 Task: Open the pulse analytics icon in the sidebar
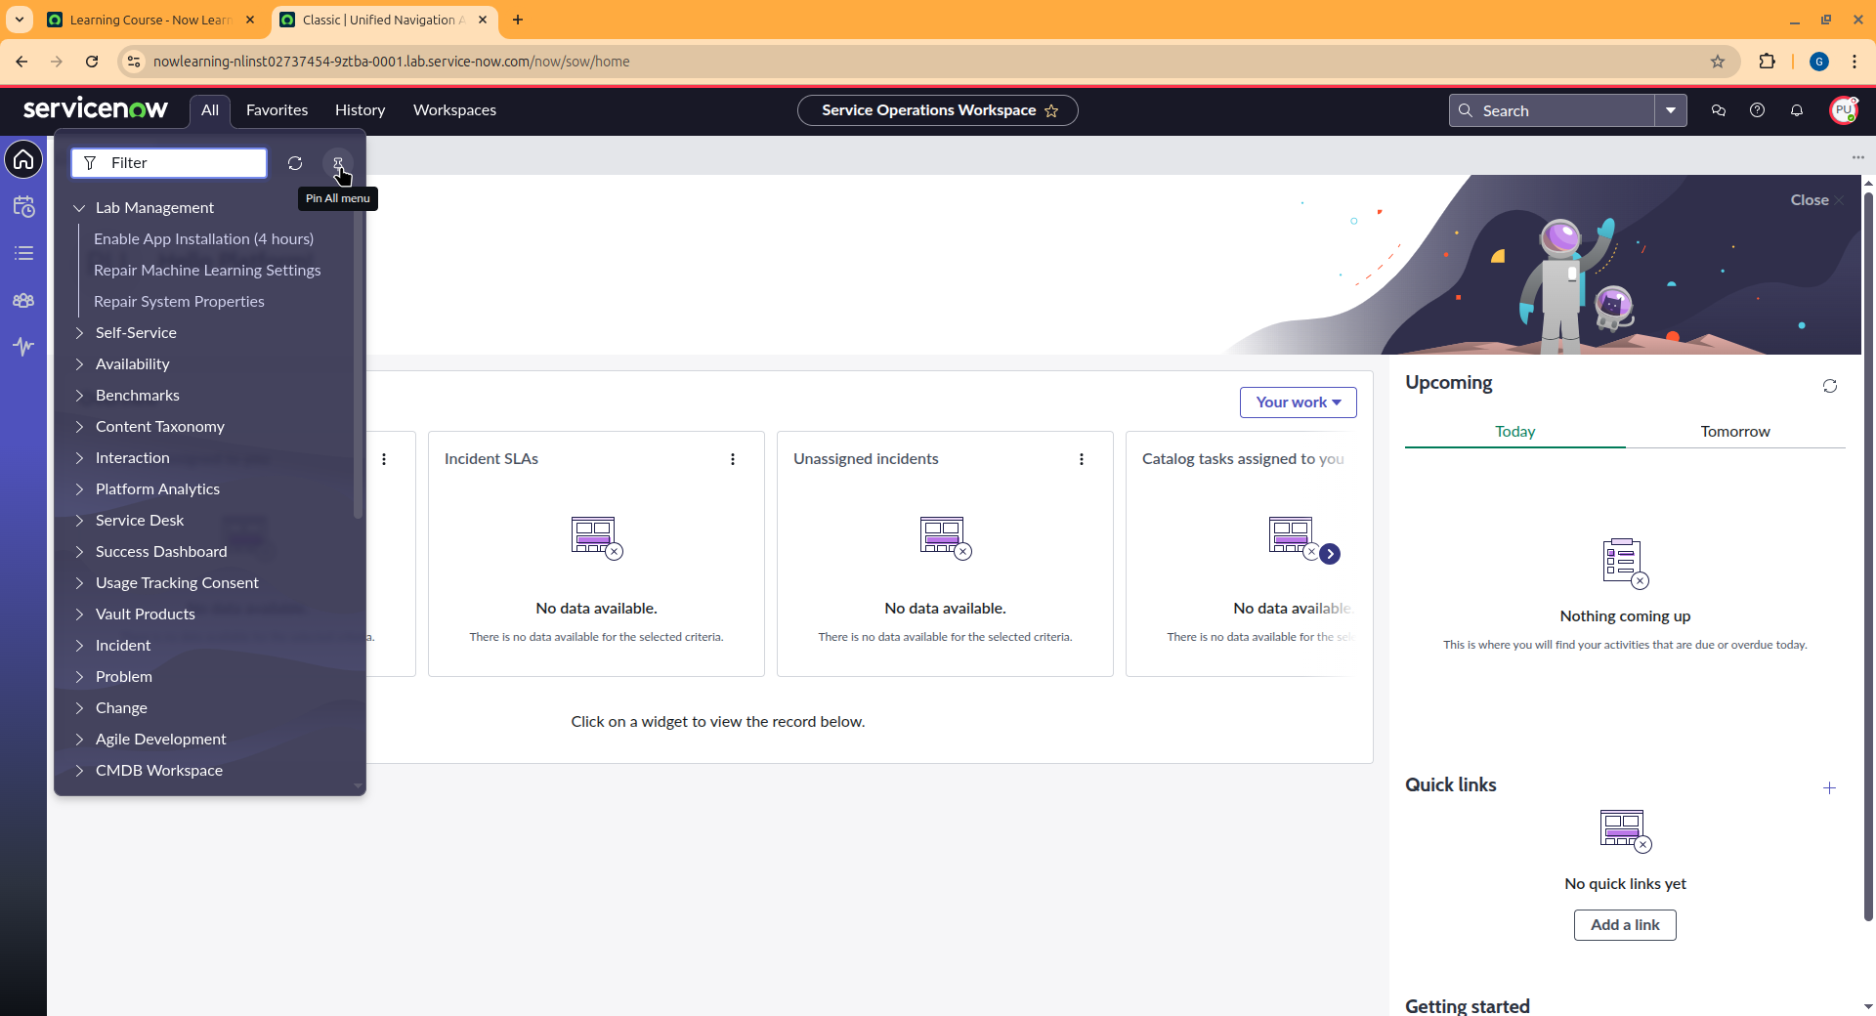pos(23,346)
